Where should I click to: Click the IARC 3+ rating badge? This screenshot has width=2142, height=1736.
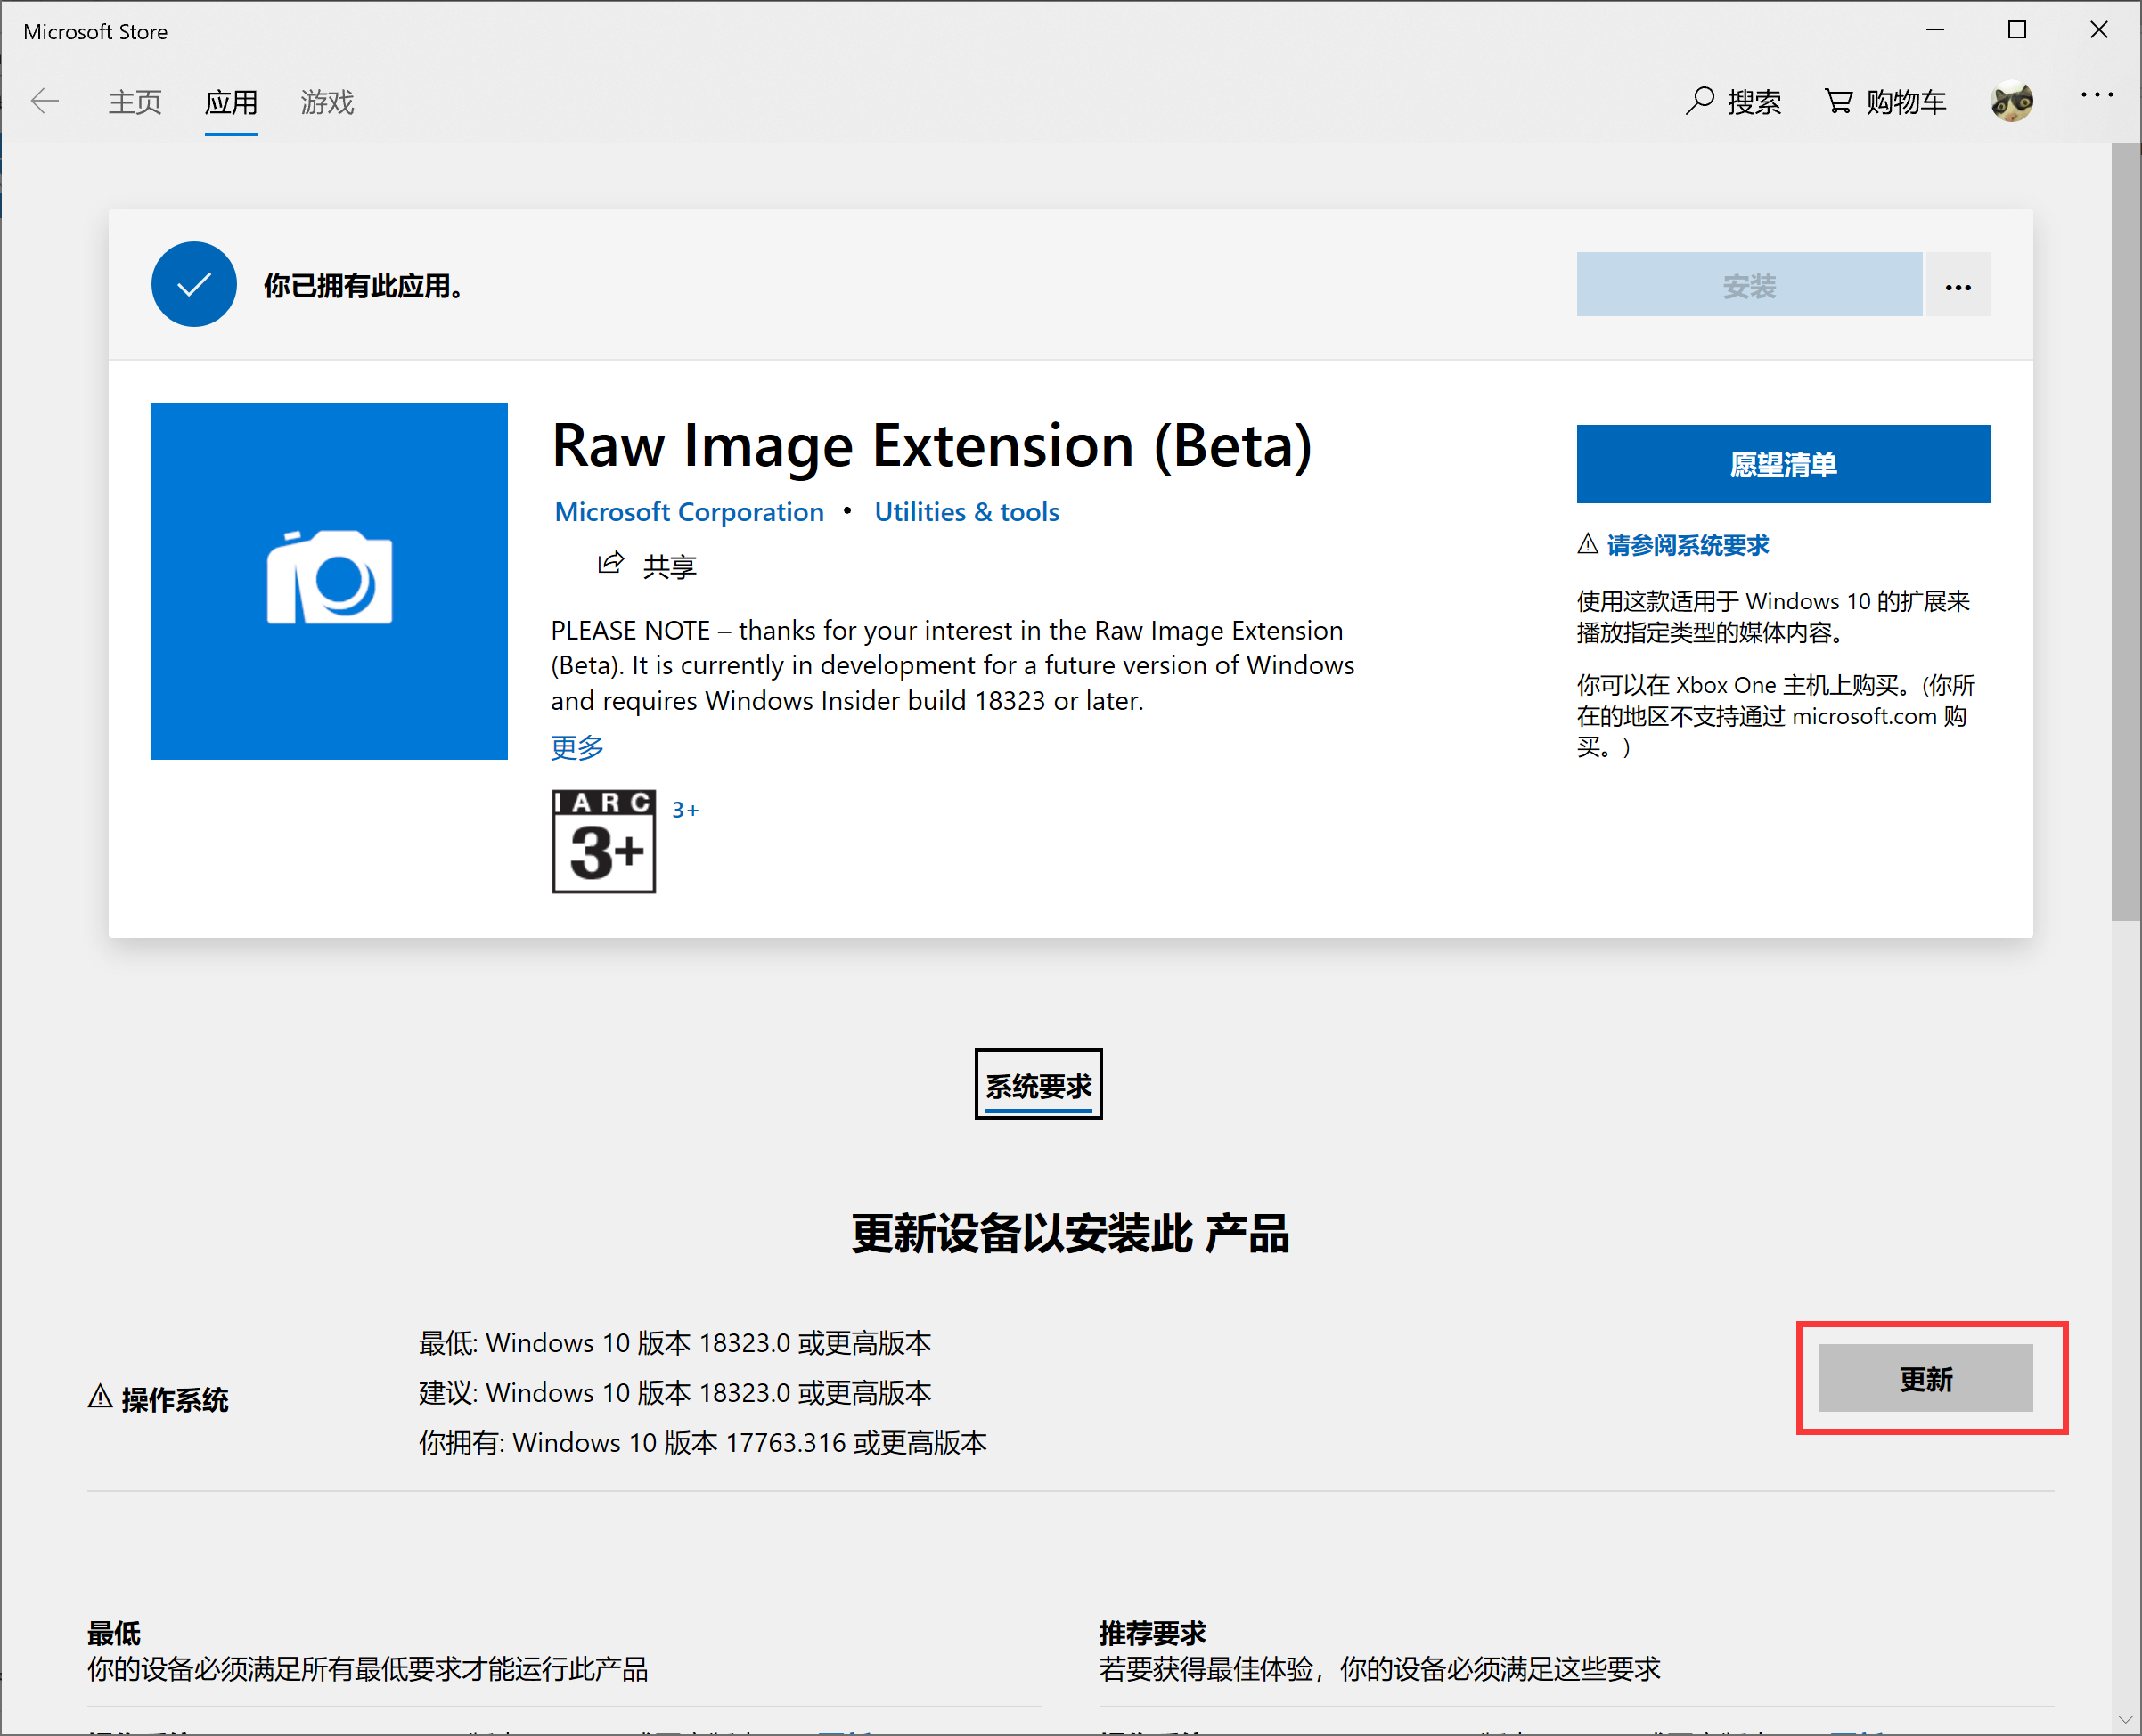click(603, 841)
